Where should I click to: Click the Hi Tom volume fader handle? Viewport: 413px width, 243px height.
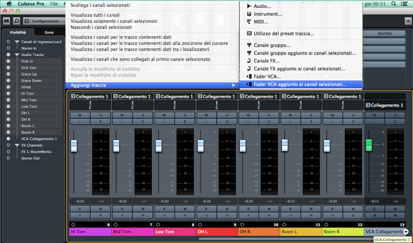[74, 145]
